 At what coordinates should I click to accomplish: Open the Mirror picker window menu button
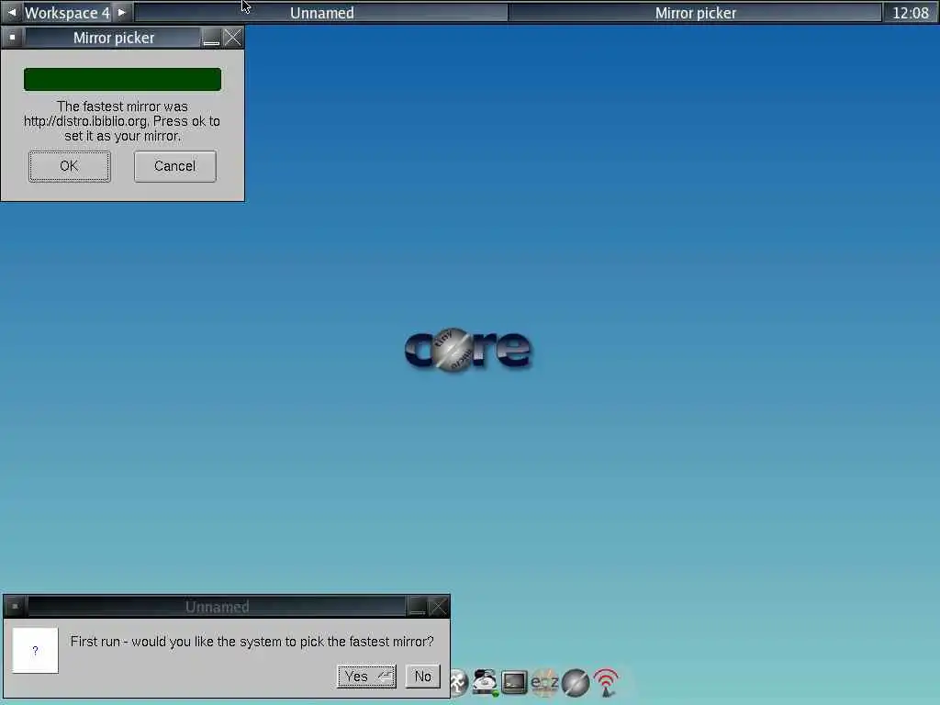[12, 37]
